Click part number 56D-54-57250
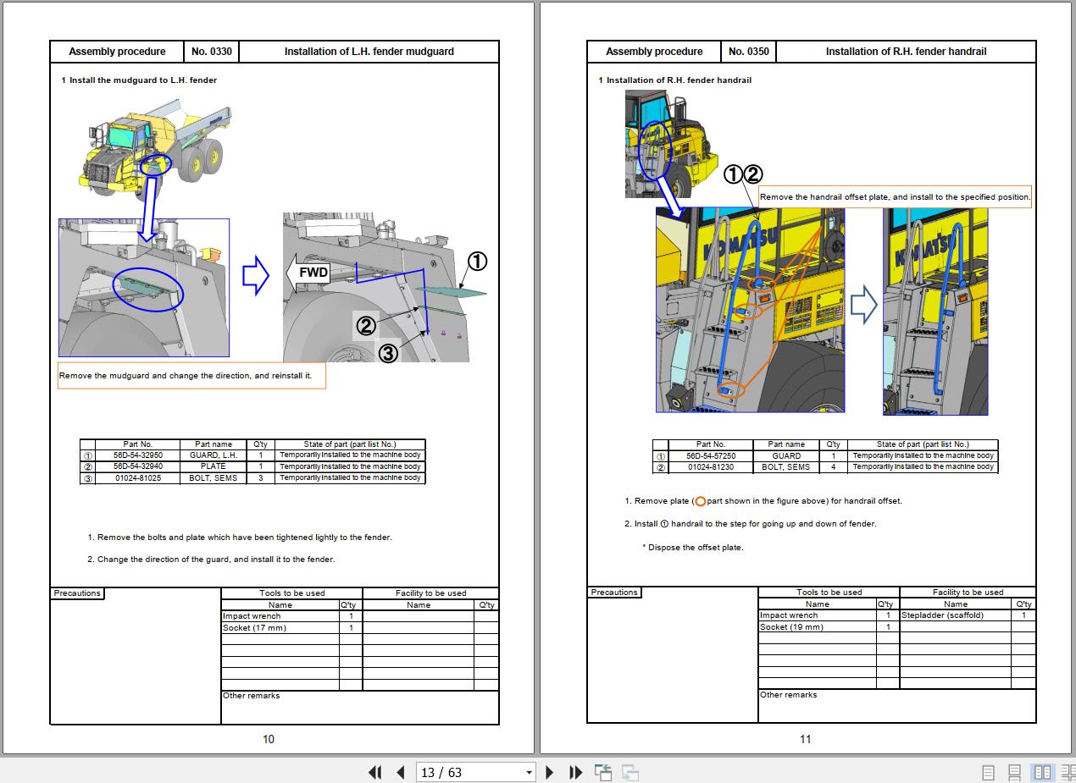The height and width of the screenshot is (783, 1076). click(x=711, y=456)
